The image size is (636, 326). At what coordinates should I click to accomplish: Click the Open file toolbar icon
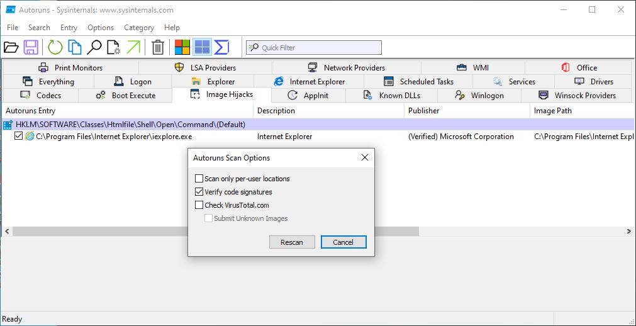(x=11, y=47)
